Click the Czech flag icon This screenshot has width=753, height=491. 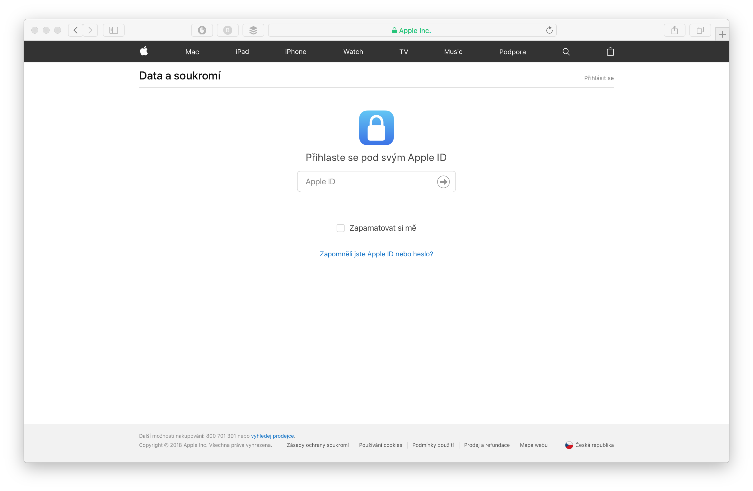(x=569, y=445)
